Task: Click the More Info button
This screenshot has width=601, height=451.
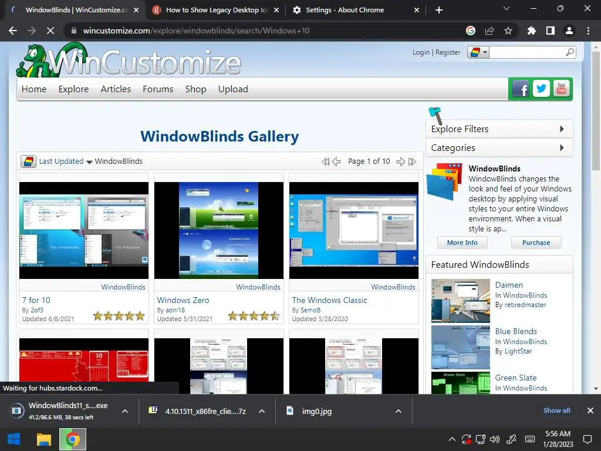Action: point(462,243)
